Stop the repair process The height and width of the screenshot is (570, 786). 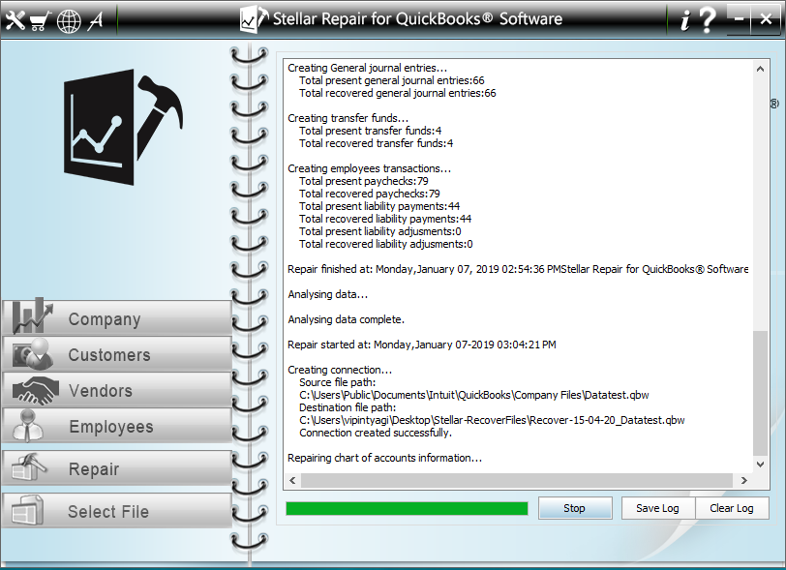click(x=575, y=508)
